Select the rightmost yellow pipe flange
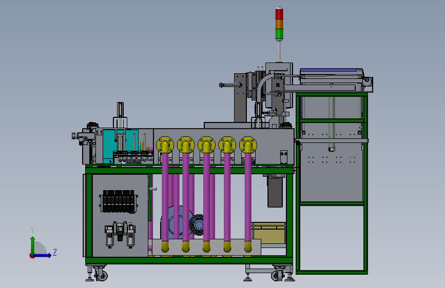 [248, 145]
